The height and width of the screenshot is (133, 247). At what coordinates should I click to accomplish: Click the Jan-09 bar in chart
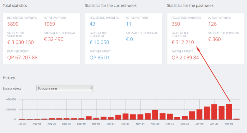199,114
